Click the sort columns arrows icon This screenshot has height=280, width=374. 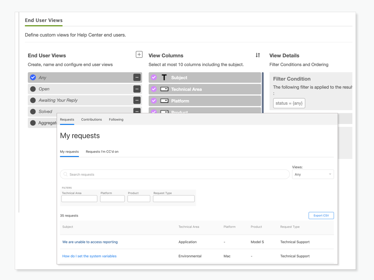(258, 55)
